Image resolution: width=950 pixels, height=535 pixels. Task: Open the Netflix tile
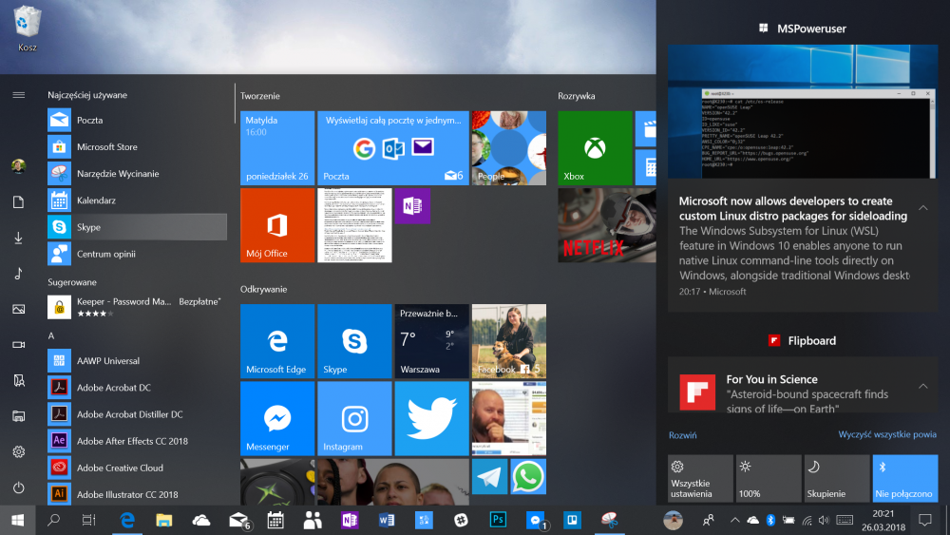point(607,225)
